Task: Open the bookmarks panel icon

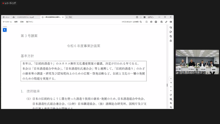Action: (x=171, y=32)
